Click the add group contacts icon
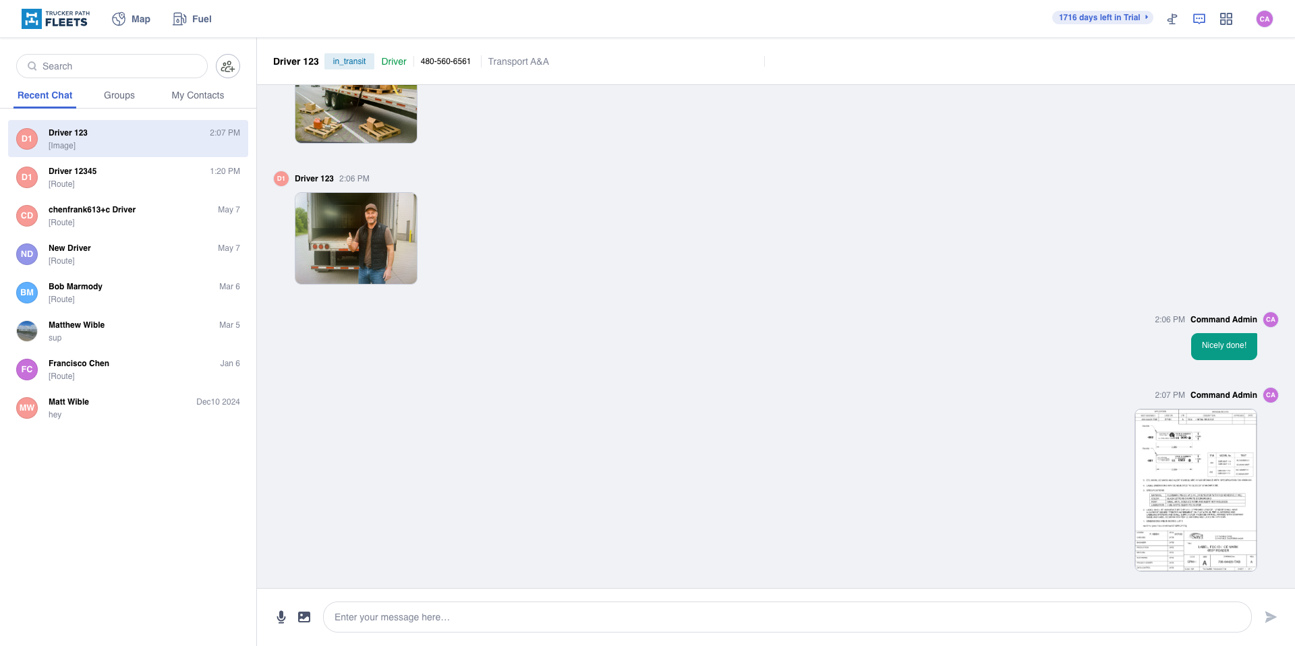Viewport: 1295px width, 646px height. [x=228, y=66]
